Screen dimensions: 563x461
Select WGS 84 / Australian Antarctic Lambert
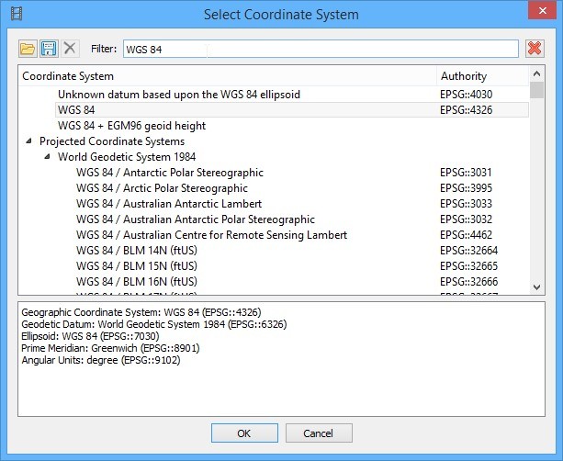169,204
